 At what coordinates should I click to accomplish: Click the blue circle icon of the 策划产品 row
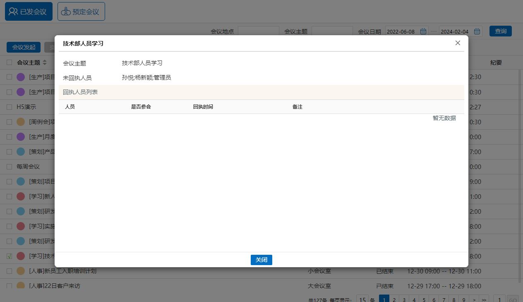[x=21, y=152]
